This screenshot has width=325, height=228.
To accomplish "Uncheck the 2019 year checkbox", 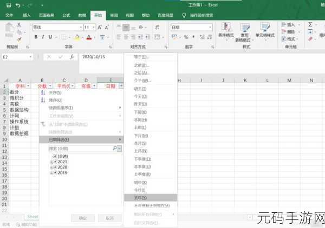I will click(x=55, y=172).
